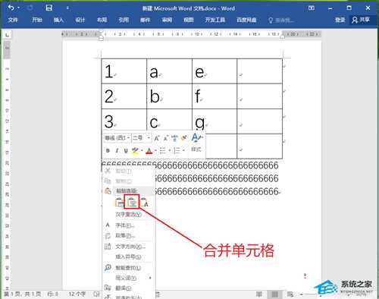Screen dimensions: 379x299
Task: Click the 共享 share button
Action: [x=362, y=20]
